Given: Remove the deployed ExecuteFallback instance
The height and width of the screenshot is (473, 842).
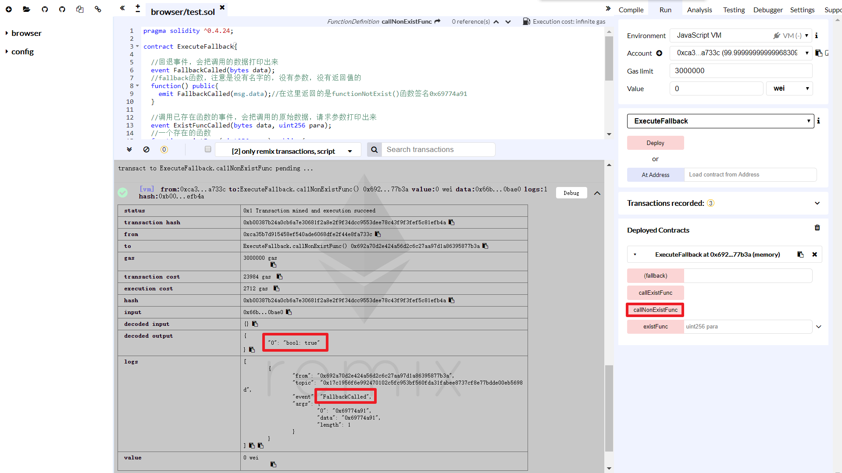Looking at the screenshot, I should pyautogui.click(x=815, y=254).
